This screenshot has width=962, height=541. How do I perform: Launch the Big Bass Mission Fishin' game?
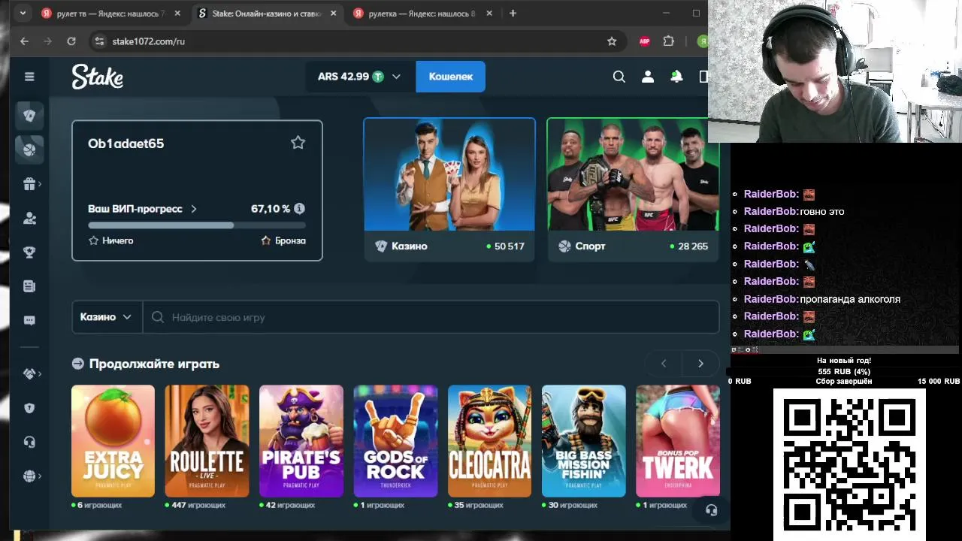[584, 441]
